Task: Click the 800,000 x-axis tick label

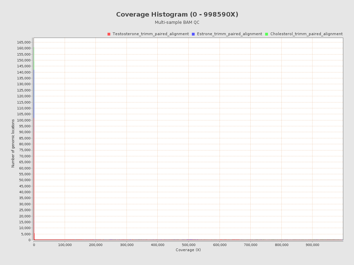Action: pos(281,245)
